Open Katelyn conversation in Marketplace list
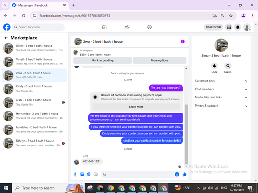258x193 pixels. [34, 143]
